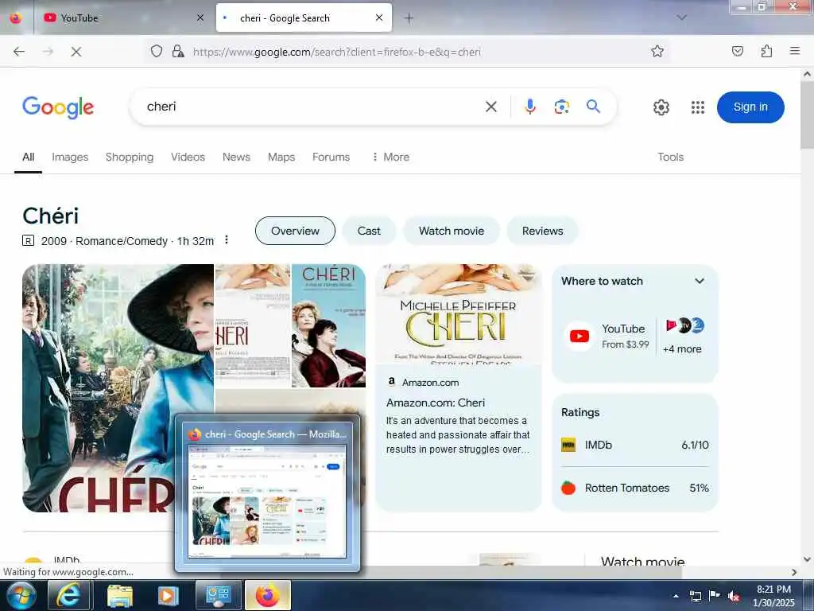
Task: Go back using the browser back arrow
Action: point(19,52)
